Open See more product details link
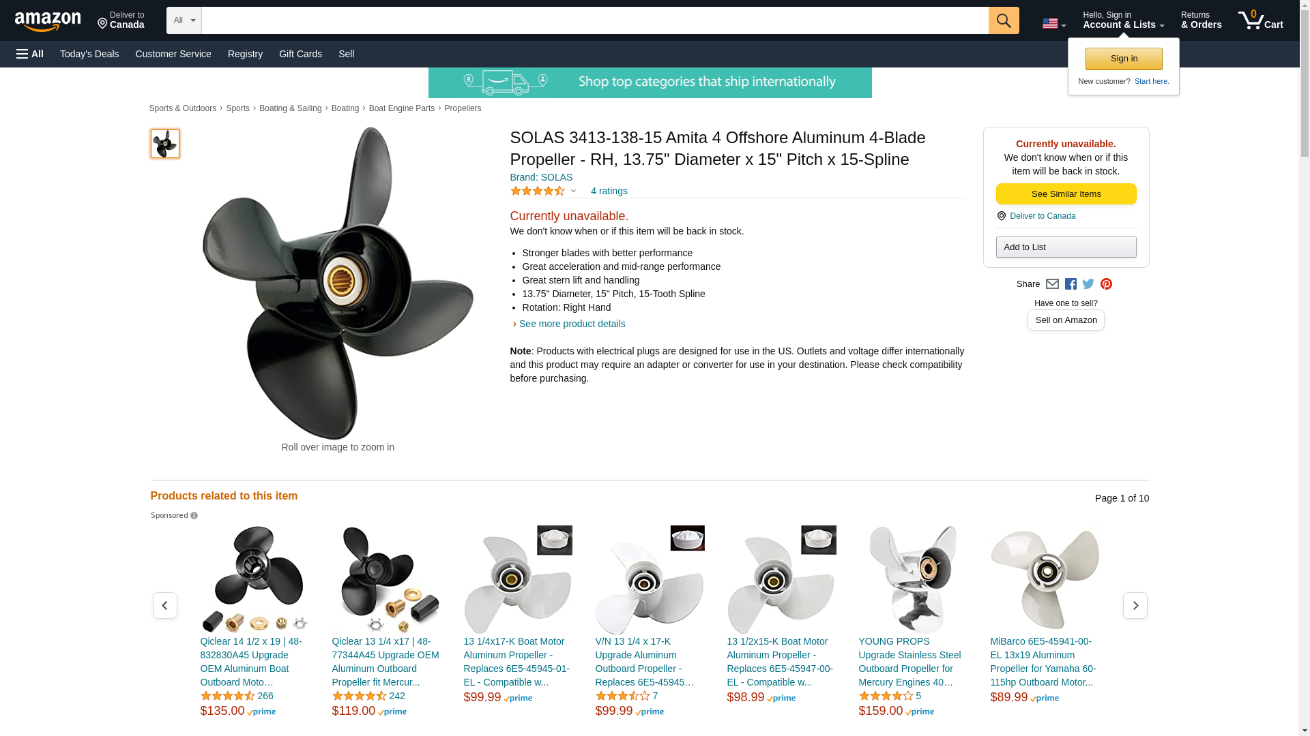Viewport: 1310px width, 736px height. [x=572, y=324]
